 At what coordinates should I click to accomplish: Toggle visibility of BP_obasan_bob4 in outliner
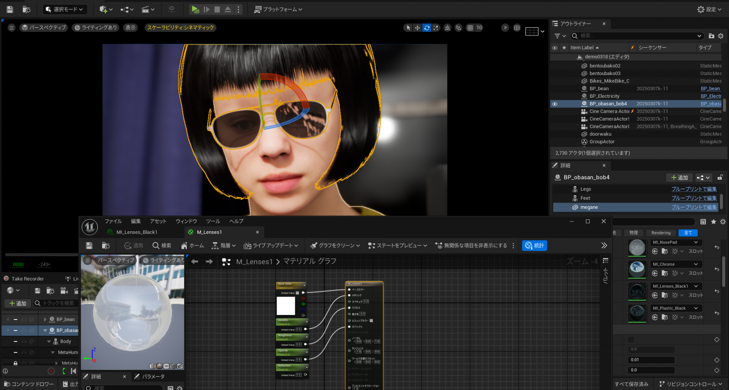554,104
